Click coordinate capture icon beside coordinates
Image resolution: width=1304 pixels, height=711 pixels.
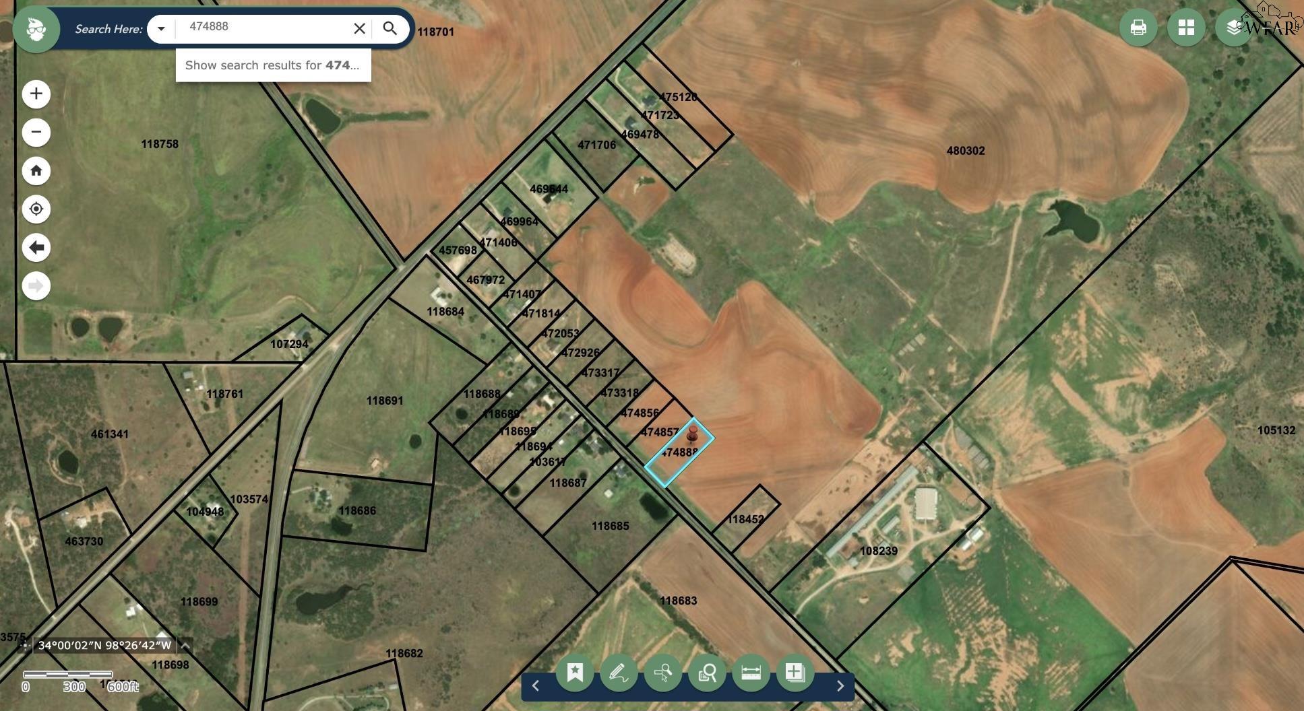pyautogui.click(x=25, y=646)
